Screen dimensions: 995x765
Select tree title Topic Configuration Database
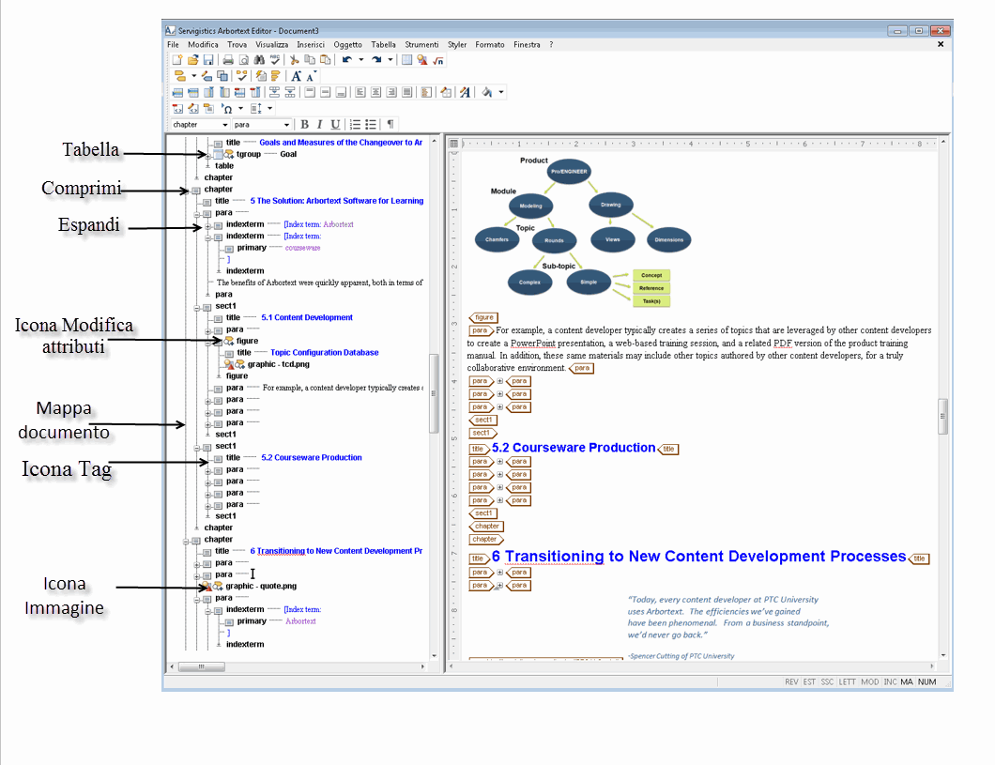[x=325, y=353]
